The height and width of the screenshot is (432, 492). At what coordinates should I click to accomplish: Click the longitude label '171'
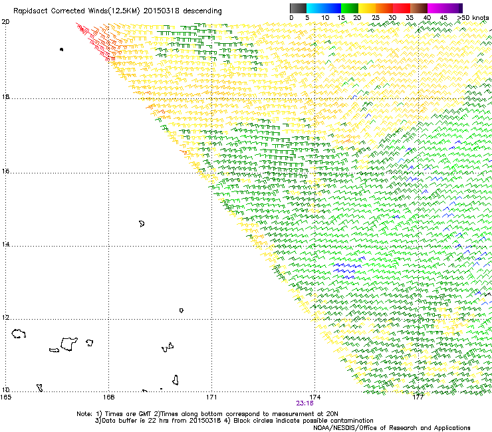pos(211,397)
